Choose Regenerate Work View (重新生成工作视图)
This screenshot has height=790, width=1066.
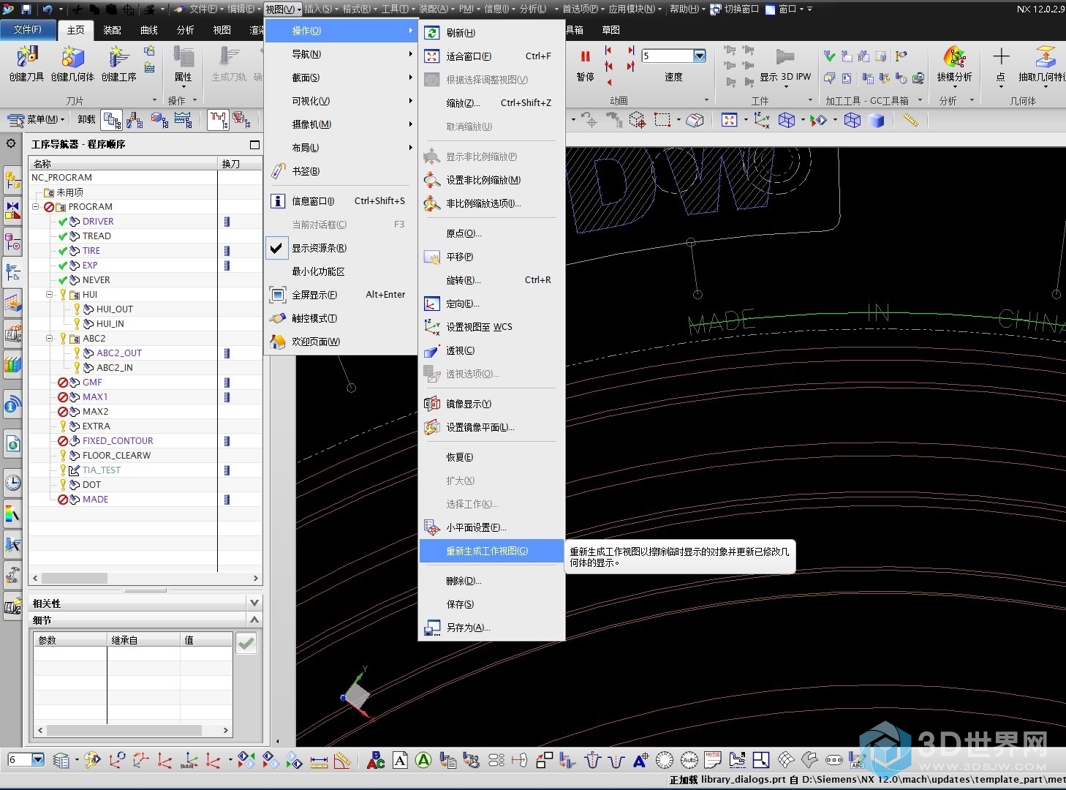point(492,551)
